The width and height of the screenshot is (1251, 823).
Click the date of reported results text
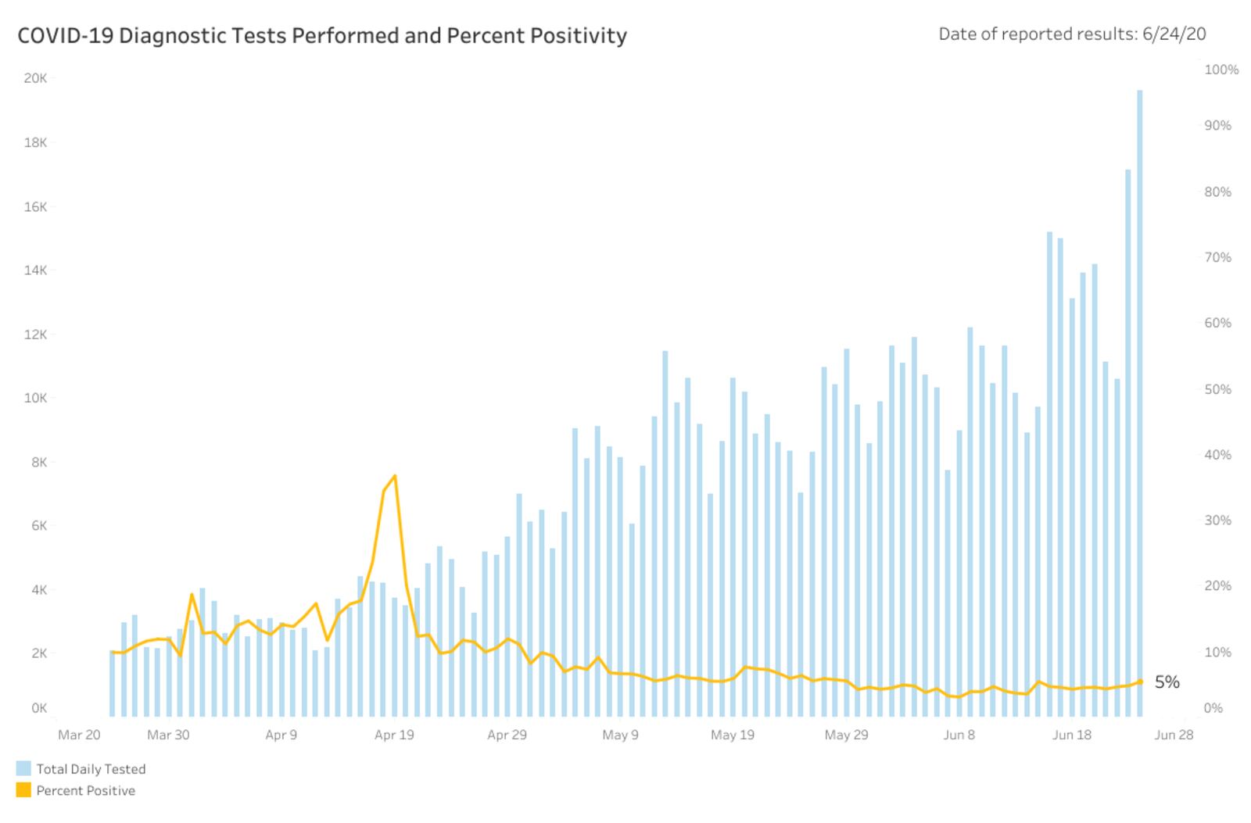[1072, 34]
